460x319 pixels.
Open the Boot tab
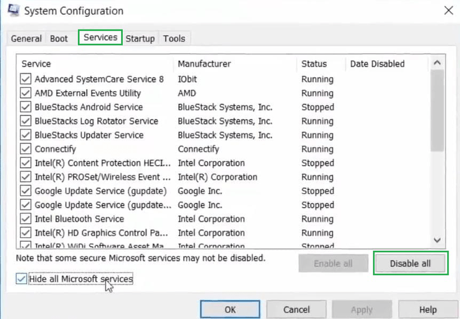(x=59, y=38)
